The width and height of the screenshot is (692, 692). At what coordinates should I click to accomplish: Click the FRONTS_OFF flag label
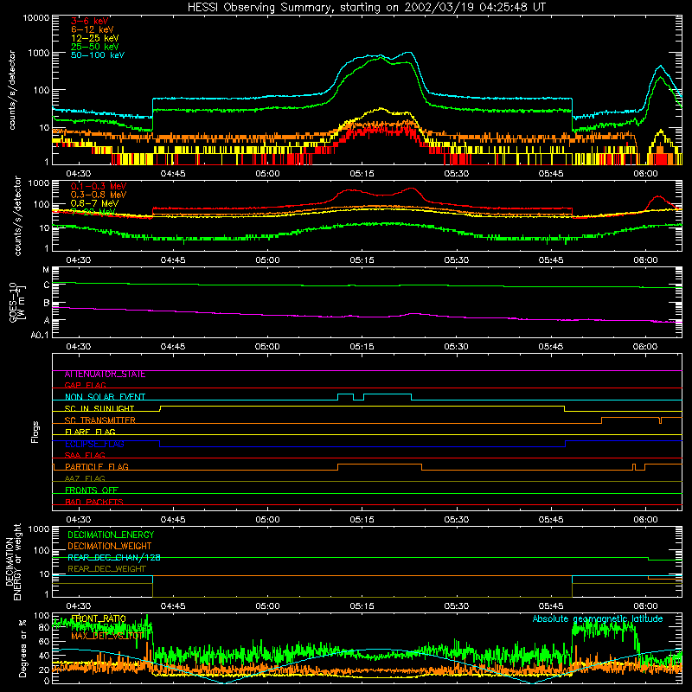coord(92,490)
